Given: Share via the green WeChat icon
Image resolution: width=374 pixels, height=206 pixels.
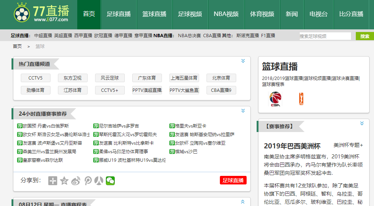Looking at the screenshot, I should click(110, 181).
